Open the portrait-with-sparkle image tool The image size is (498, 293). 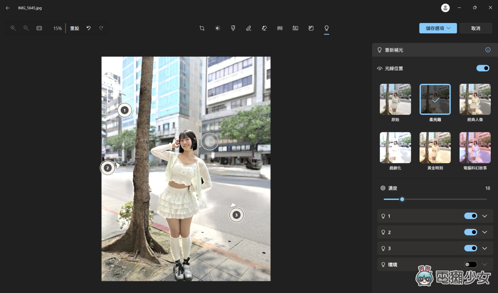(x=295, y=28)
